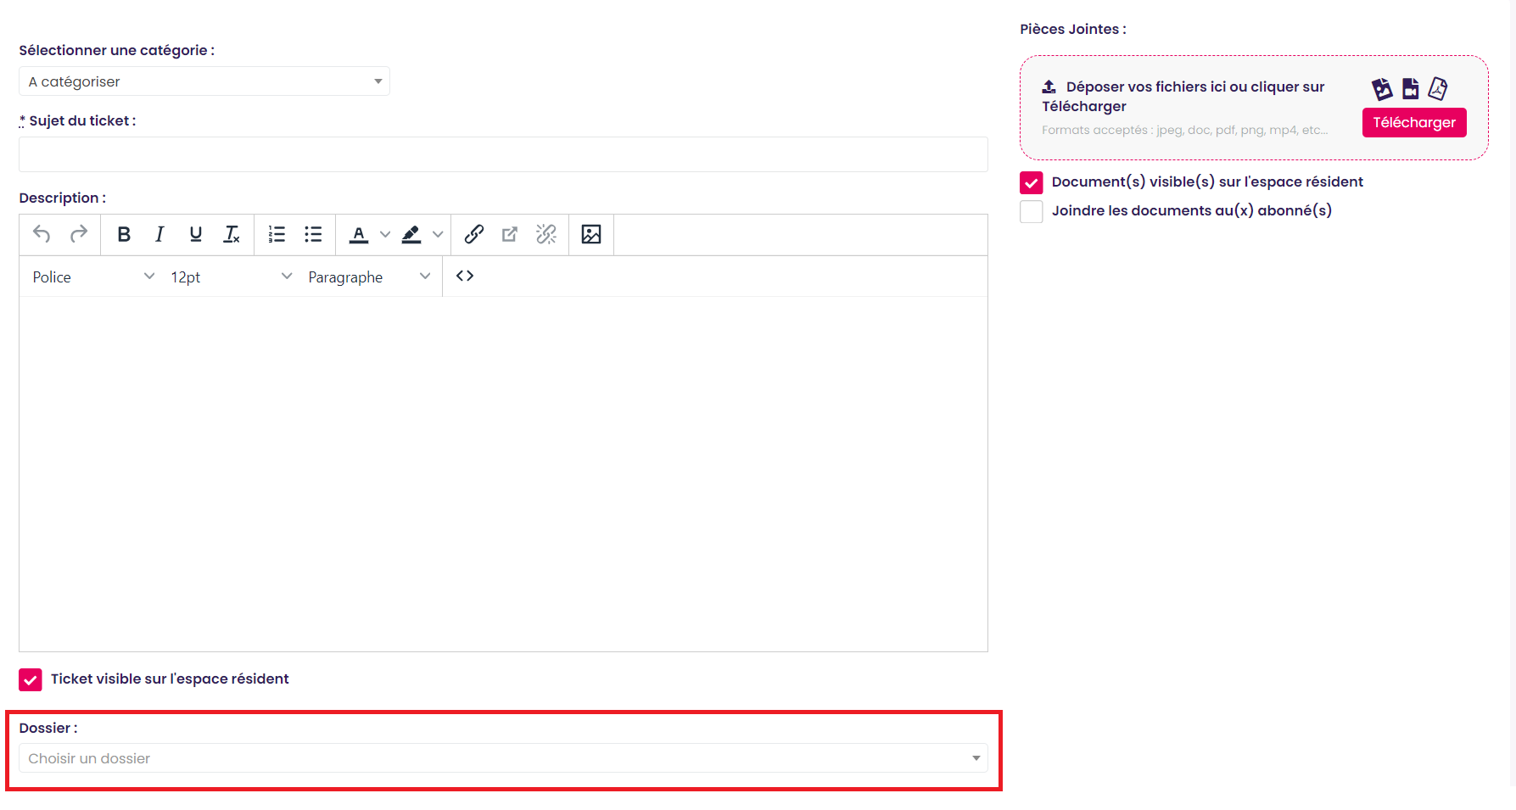Viewport: 1516px width, 810px height.
Task: Click inside the description text area
Action: 504,473
